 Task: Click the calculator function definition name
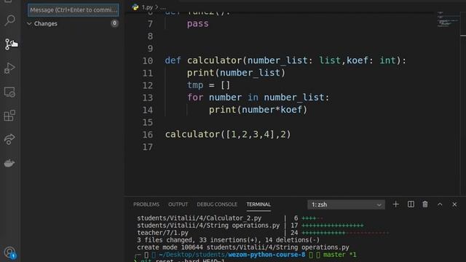tap(214, 60)
